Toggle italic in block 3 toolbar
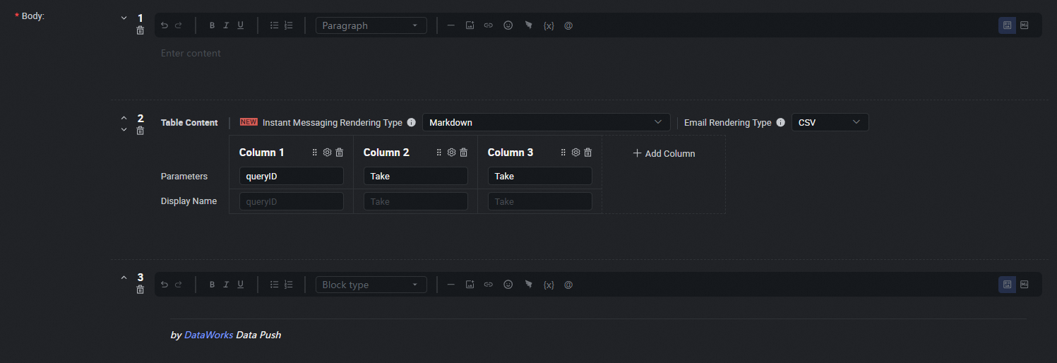 click(x=226, y=285)
